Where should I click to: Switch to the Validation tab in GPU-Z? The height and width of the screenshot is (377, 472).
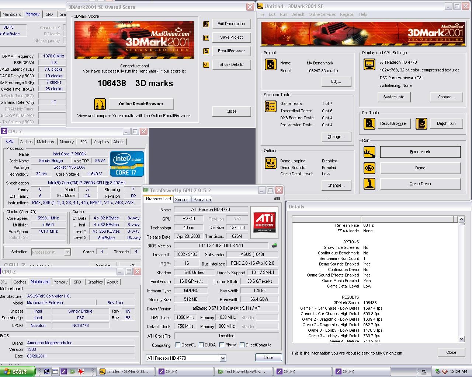pyautogui.click(x=202, y=200)
